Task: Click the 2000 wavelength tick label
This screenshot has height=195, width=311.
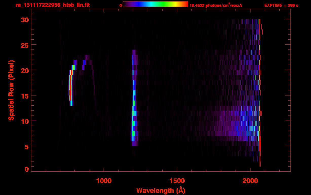Action: [x=250, y=180]
